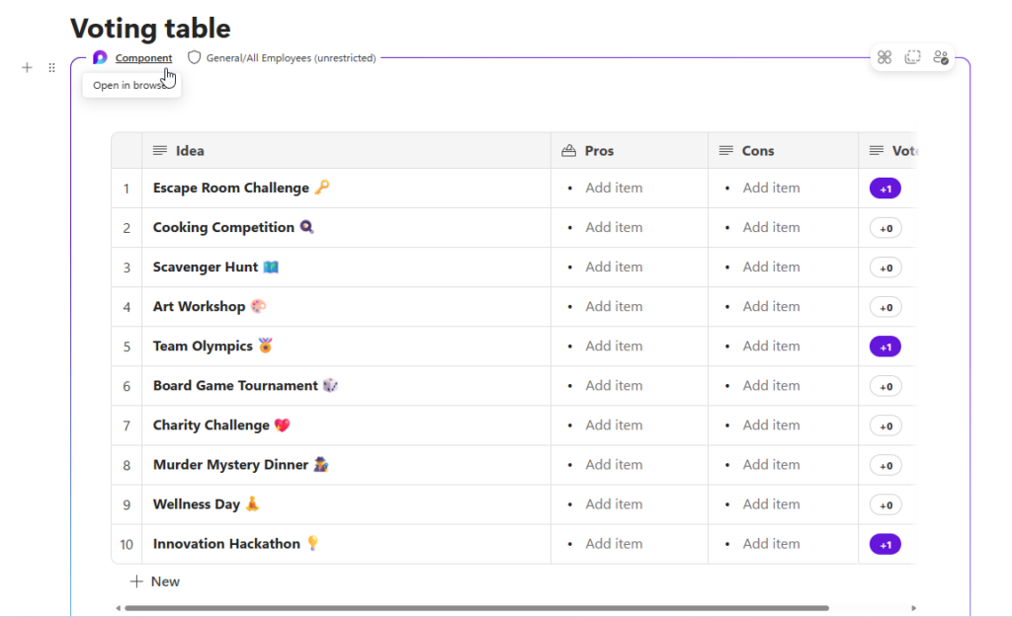
Task: Toggle vote for Scavenger Hunt
Action: [885, 268]
